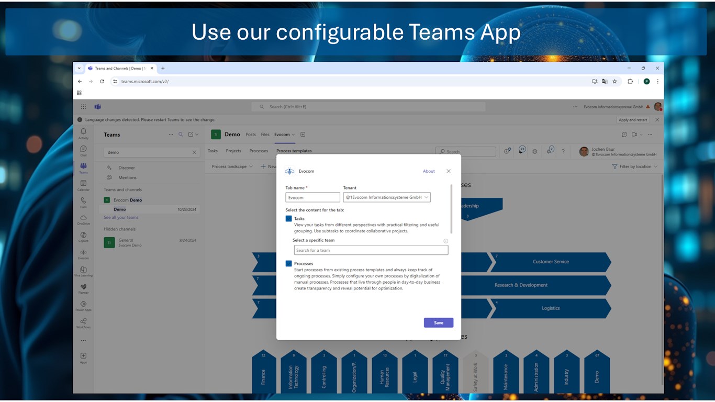The height and width of the screenshot is (402, 715).
Task: Open the Evocom settings gear icon
Action: (x=535, y=151)
